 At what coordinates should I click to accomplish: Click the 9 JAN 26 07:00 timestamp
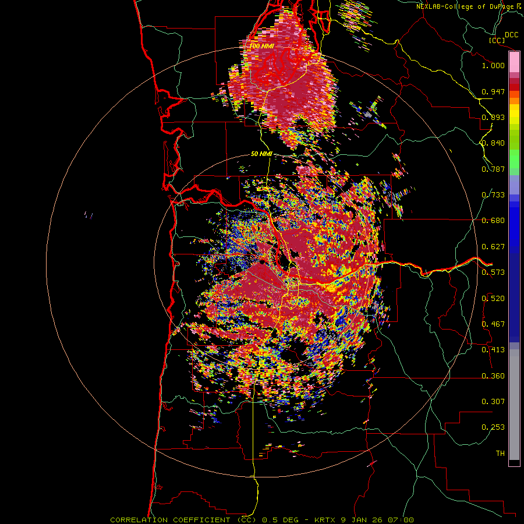[378, 520]
